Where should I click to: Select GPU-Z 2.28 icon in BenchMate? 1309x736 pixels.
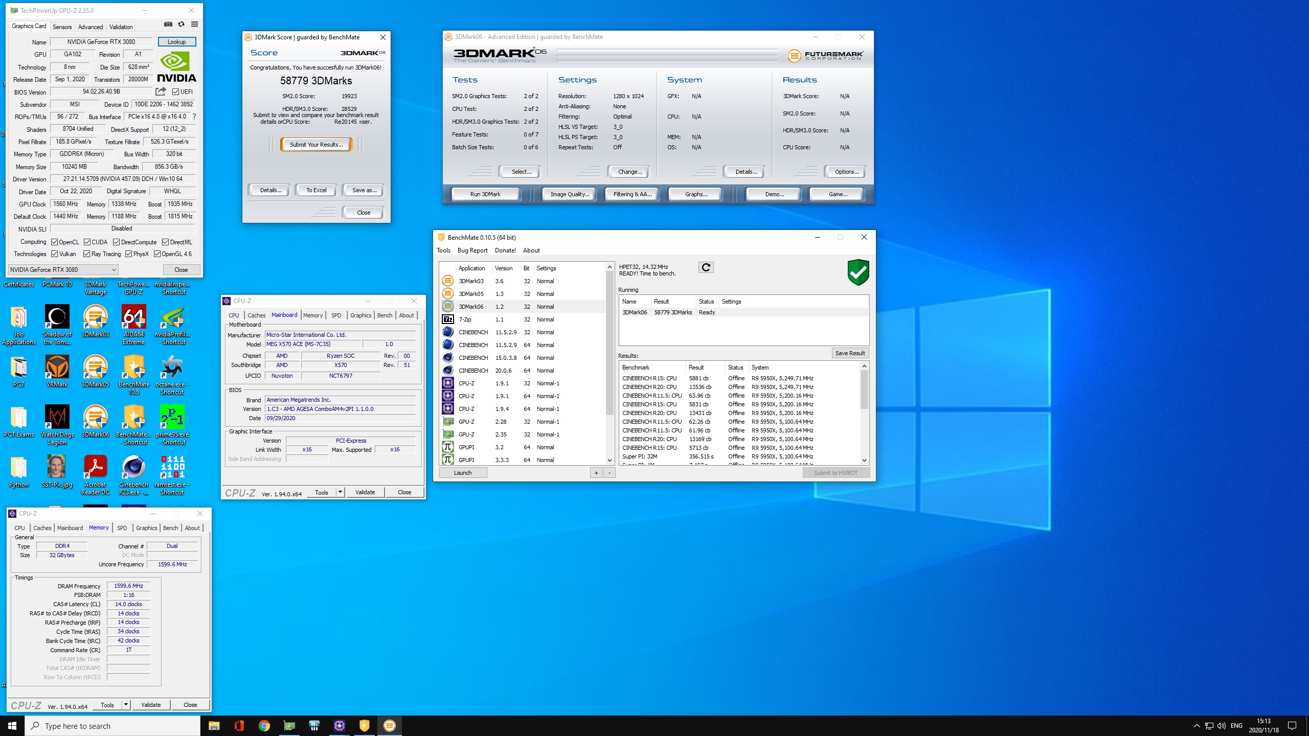point(447,421)
